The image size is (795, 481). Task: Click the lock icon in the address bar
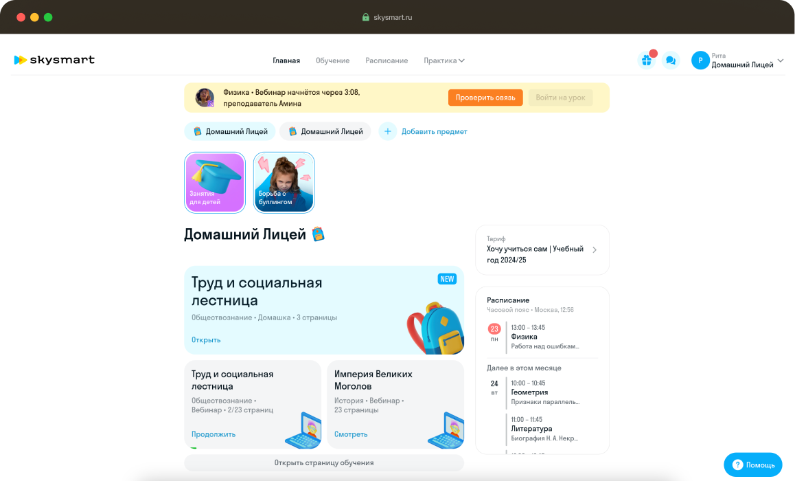(x=365, y=17)
